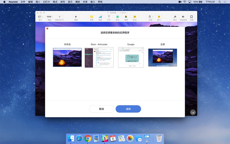Close the recording selection dialog with the red button
This screenshot has width=230, height=144.
point(47,29)
